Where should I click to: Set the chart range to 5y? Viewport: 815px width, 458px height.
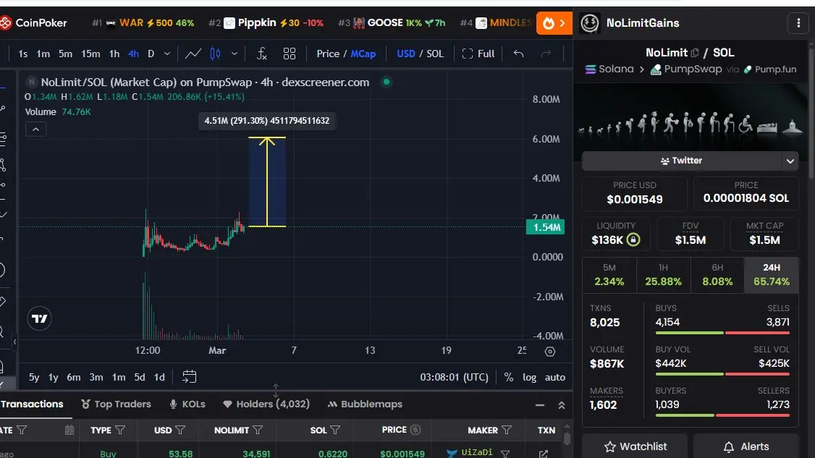point(34,378)
